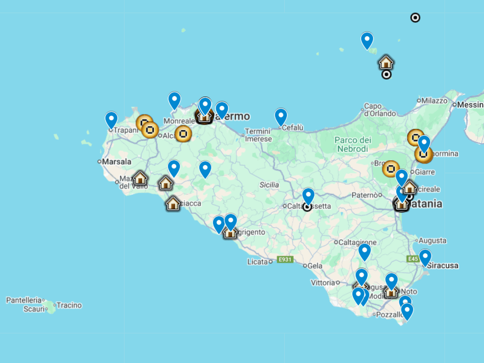This screenshot has width=484, height=363.
Task: Click the house marker at Agrigento
Action: pos(230,232)
